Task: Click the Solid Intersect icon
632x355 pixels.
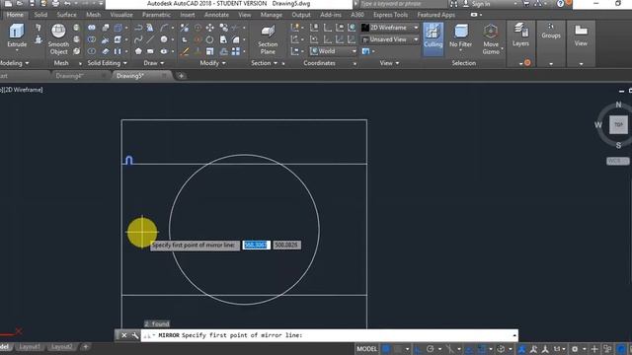Action: click(x=92, y=51)
